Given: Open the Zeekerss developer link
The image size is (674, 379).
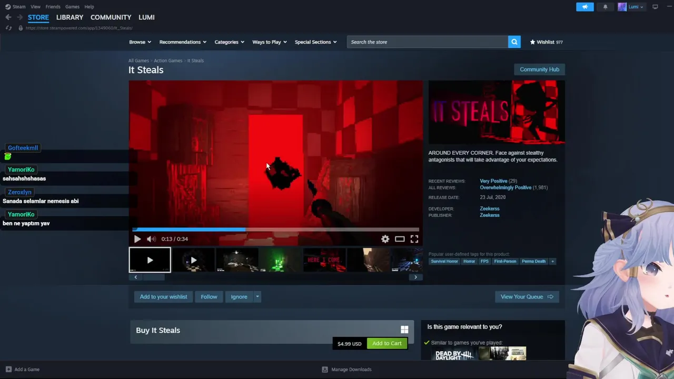Looking at the screenshot, I should [x=490, y=208].
